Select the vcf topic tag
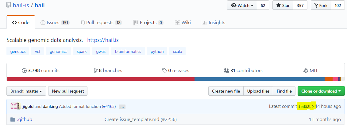 [x=38, y=51]
